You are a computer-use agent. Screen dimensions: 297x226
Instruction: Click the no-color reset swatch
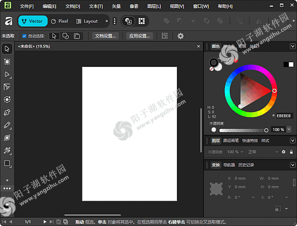click(x=212, y=69)
